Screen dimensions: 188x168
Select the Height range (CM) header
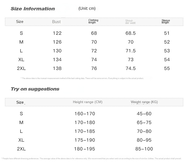coord(87,102)
